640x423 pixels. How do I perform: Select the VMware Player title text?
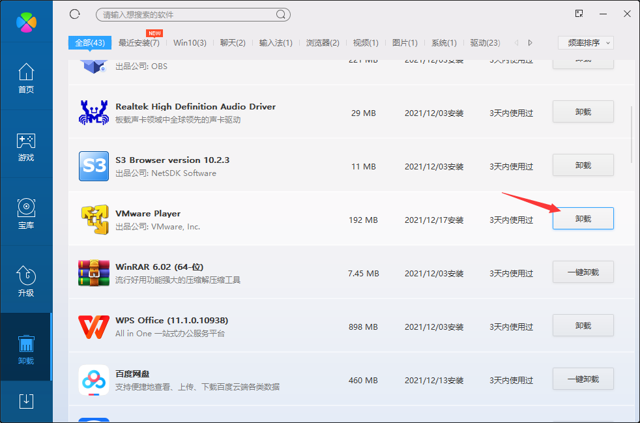coord(148,214)
